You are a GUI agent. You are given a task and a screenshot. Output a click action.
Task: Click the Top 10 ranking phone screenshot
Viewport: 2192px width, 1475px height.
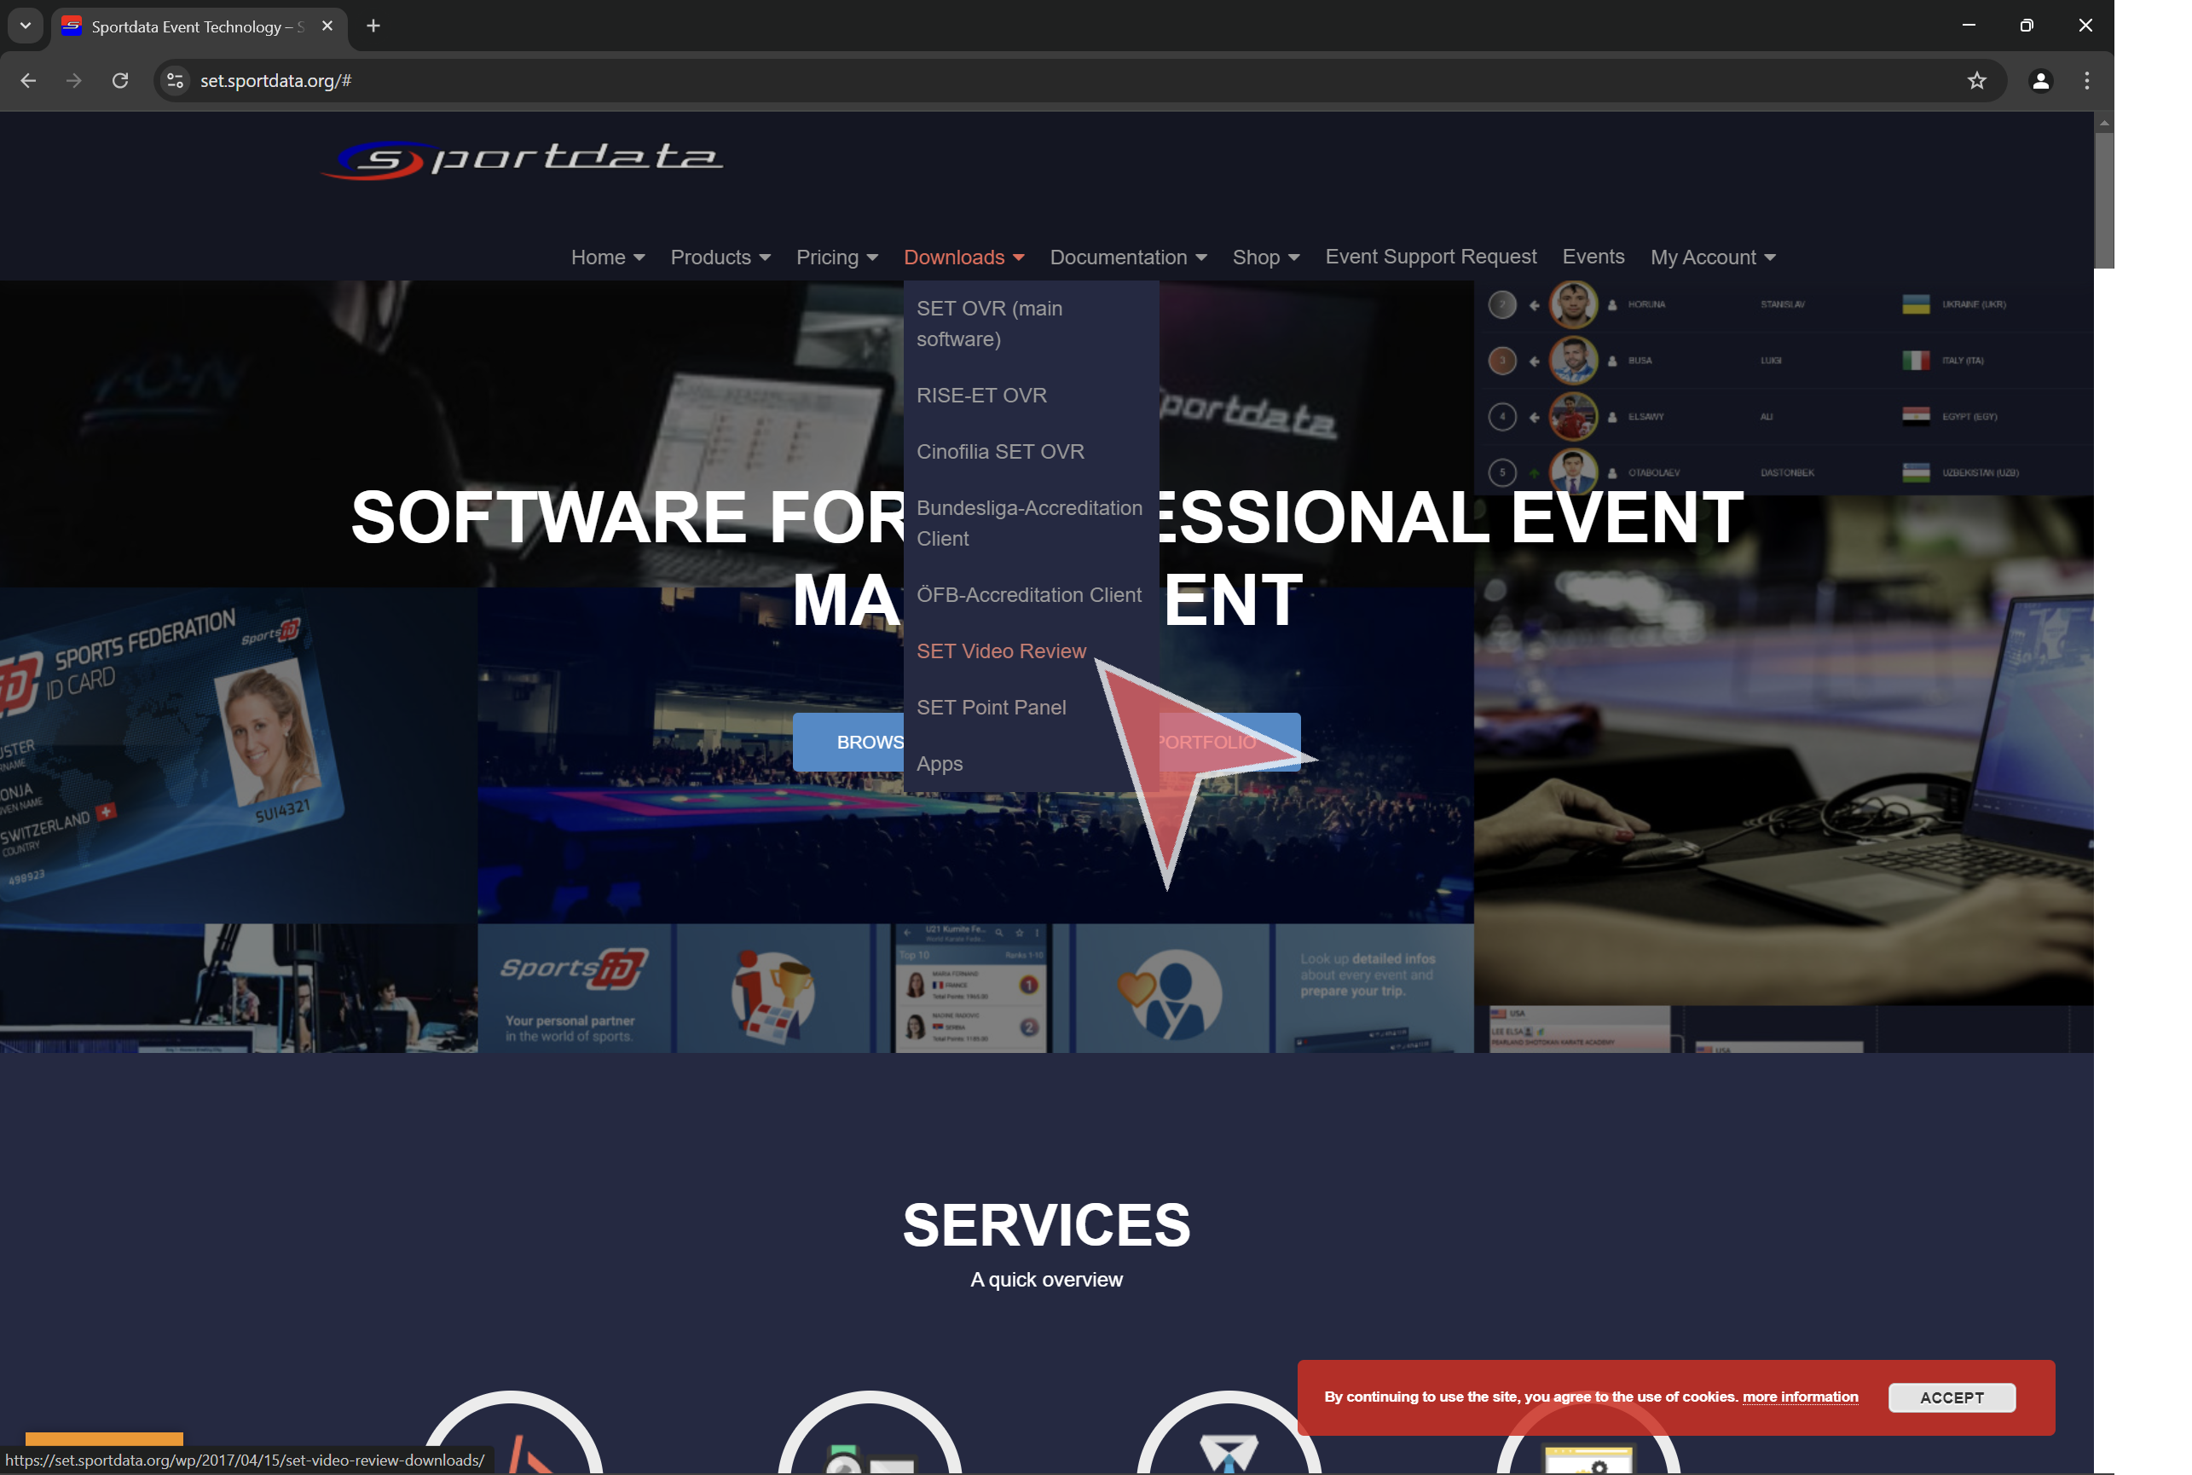[x=971, y=987]
